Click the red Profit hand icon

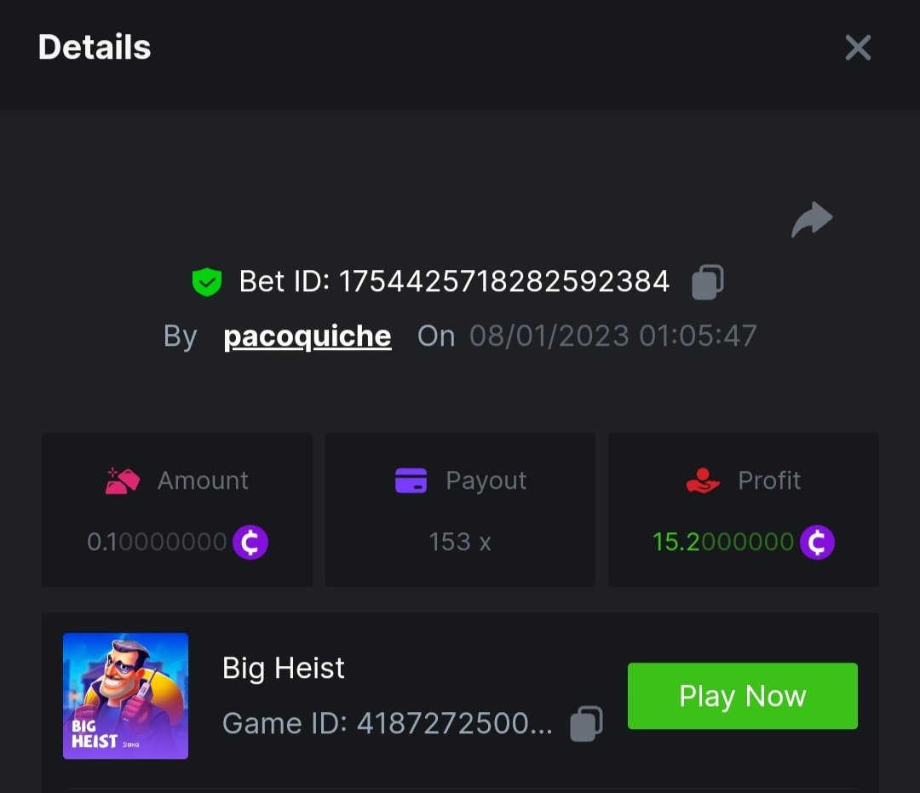coord(703,481)
